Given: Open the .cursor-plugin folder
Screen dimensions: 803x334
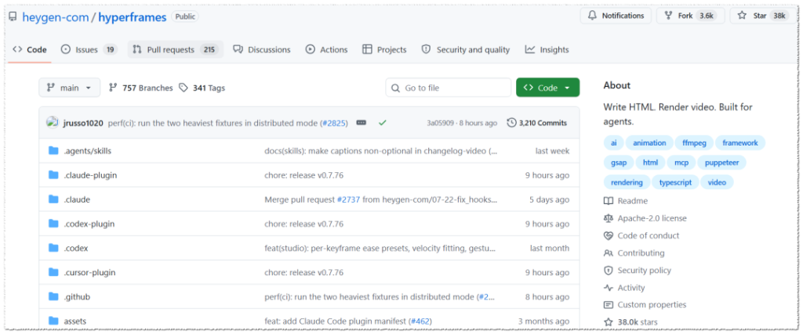Looking at the screenshot, I should click(x=89, y=272).
